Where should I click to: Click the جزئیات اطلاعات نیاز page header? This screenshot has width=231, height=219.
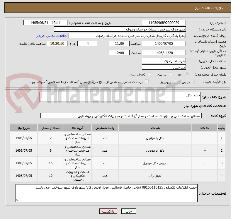[x=209, y=8]
